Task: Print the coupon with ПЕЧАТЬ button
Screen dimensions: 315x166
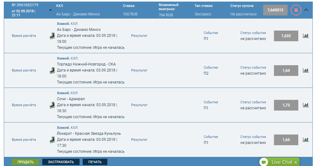Action: (x=95, y=162)
